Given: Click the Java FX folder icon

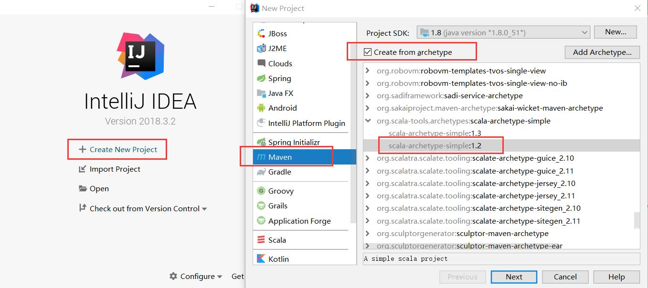Looking at the screenshot, I should pos(261,93).
